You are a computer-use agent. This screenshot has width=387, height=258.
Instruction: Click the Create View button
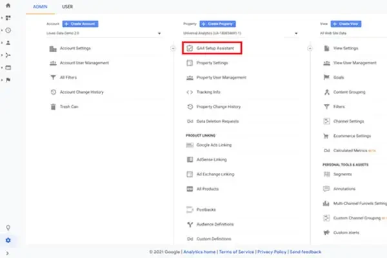click(346, 24)
